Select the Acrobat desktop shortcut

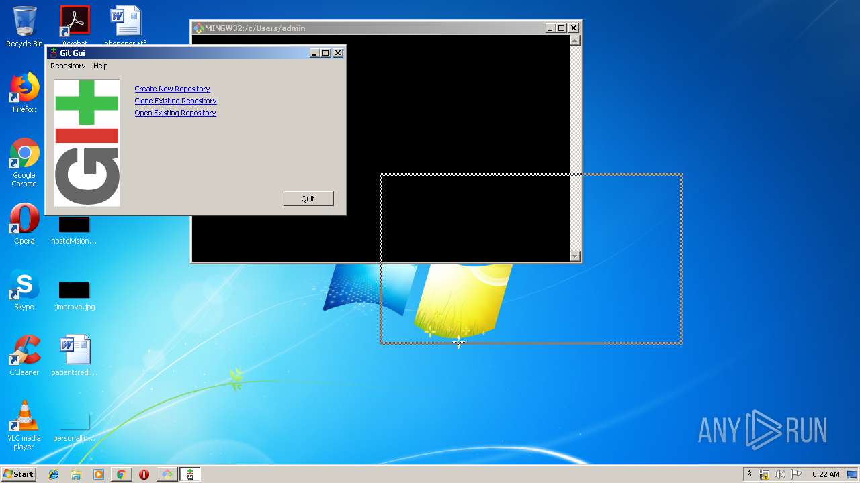pyautogui.click(x=75, y=25)
